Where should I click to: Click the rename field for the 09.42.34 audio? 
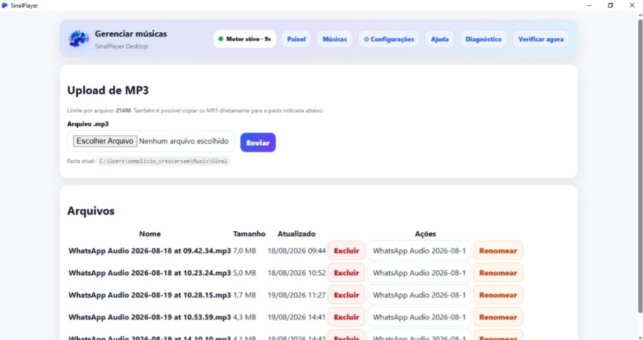(419, 251)
